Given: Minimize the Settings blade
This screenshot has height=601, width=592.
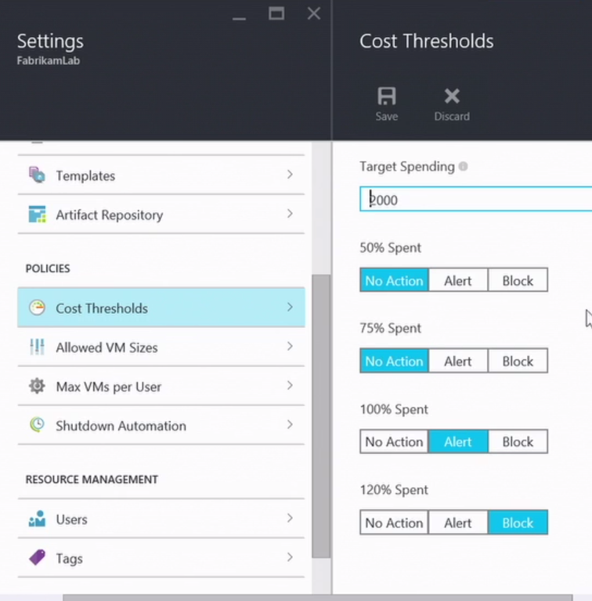Looking at the screenshot, I should coord(240,18).
